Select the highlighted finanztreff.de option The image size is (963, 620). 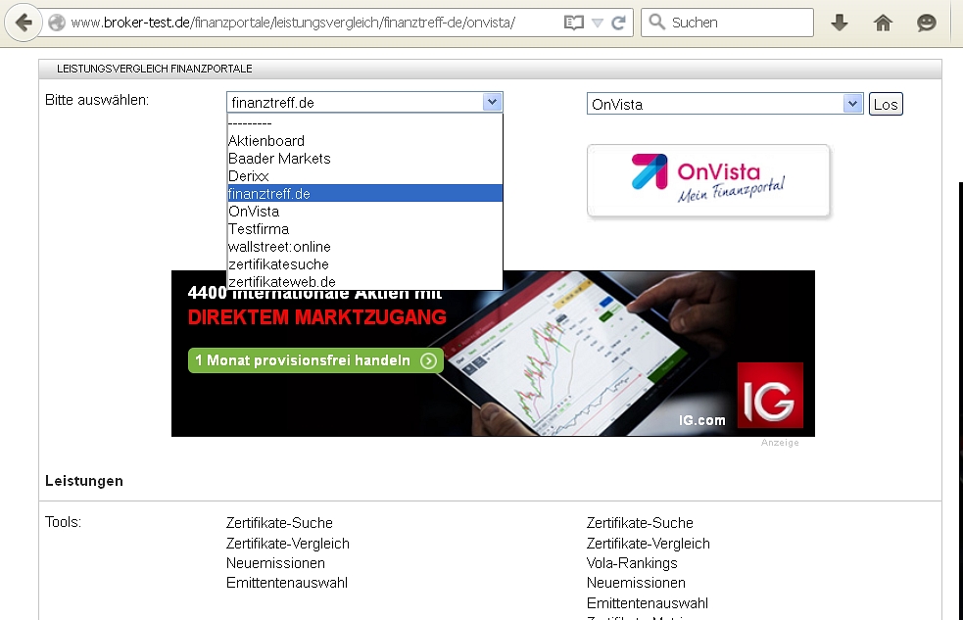[x=364, y=193]
